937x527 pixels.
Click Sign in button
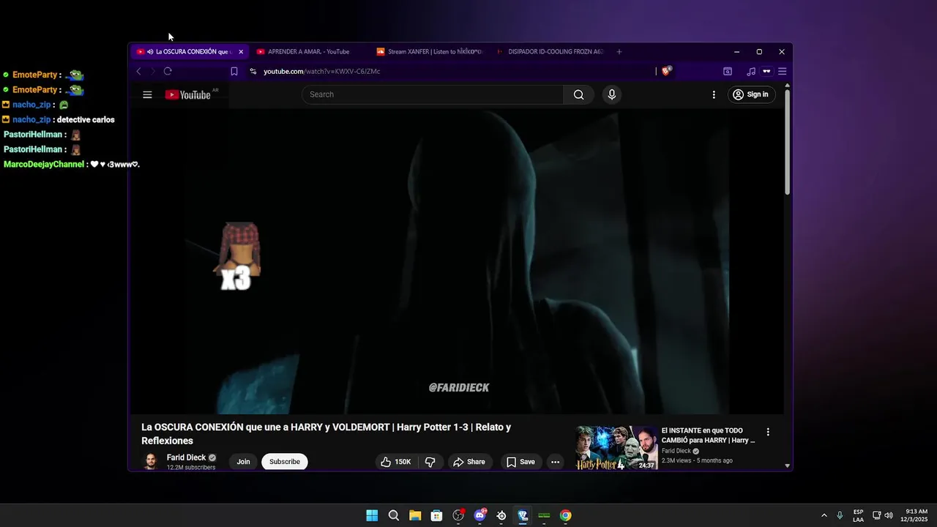pos(751,94)
